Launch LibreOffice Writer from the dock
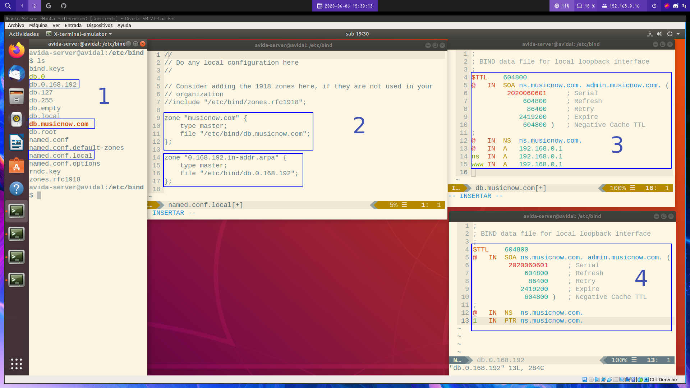This screenshot has width=690, height=388. click(x=17, y=142)
